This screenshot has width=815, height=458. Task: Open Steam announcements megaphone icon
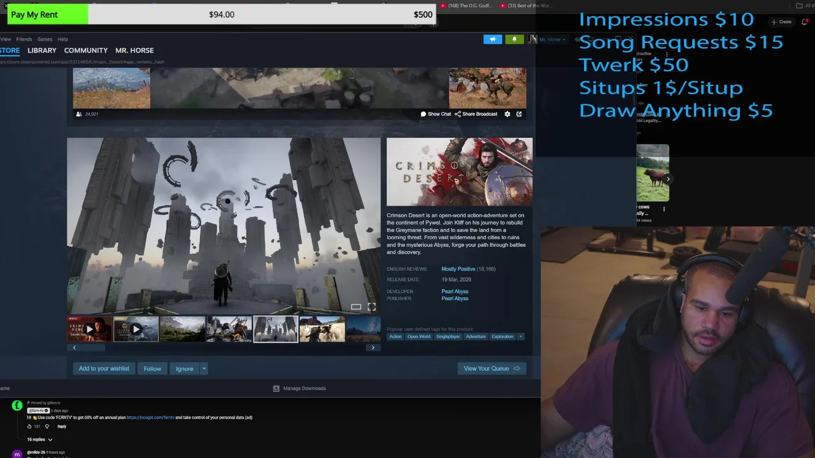tap(493, 39)
